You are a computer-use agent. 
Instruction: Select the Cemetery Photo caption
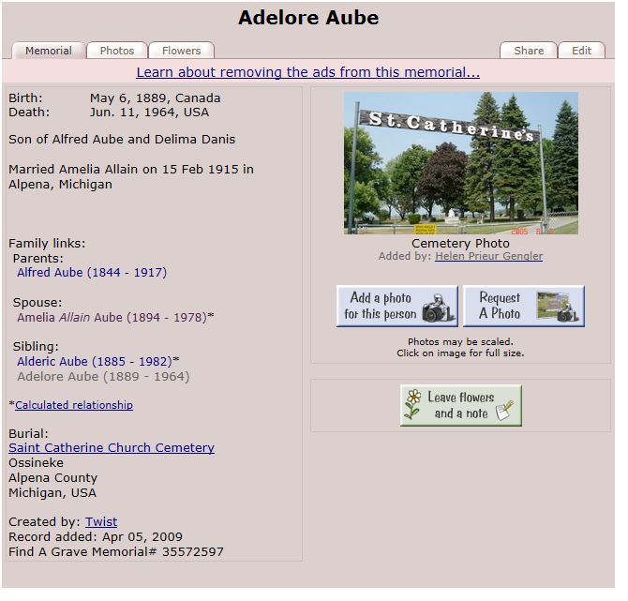[460, 243]
